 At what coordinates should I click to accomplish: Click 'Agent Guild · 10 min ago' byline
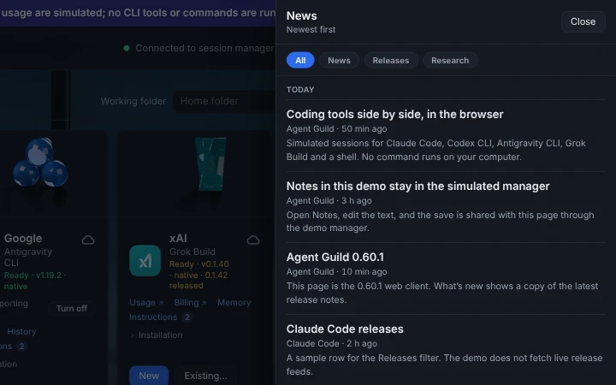(337, 272)
